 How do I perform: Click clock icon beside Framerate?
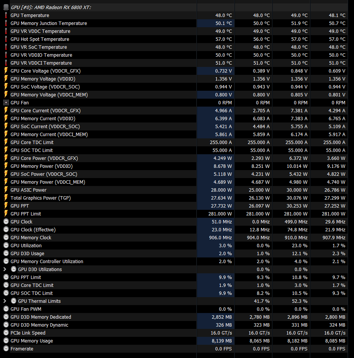click(x=6, y=349)
